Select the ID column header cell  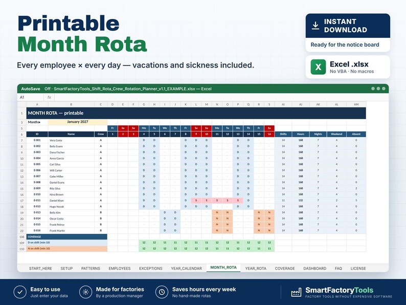[x=37, y=134]
